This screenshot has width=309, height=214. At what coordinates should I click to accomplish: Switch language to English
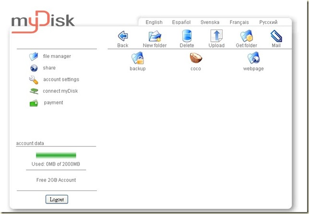[154, 22]
